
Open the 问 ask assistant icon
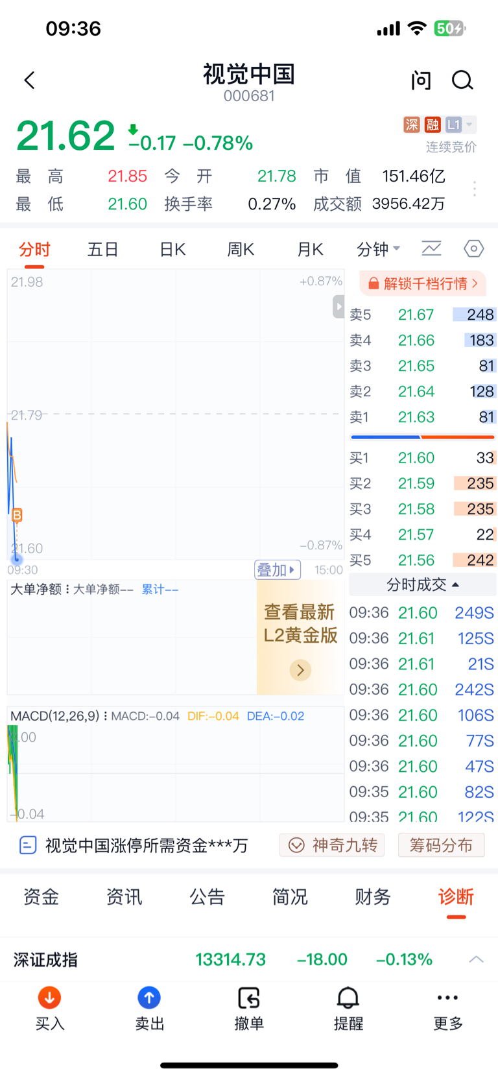pos(421,80)
